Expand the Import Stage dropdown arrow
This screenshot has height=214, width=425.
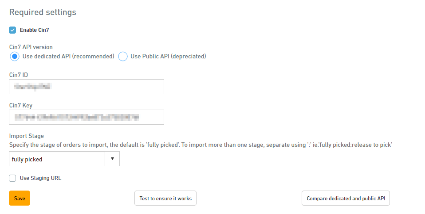(112, 159)
